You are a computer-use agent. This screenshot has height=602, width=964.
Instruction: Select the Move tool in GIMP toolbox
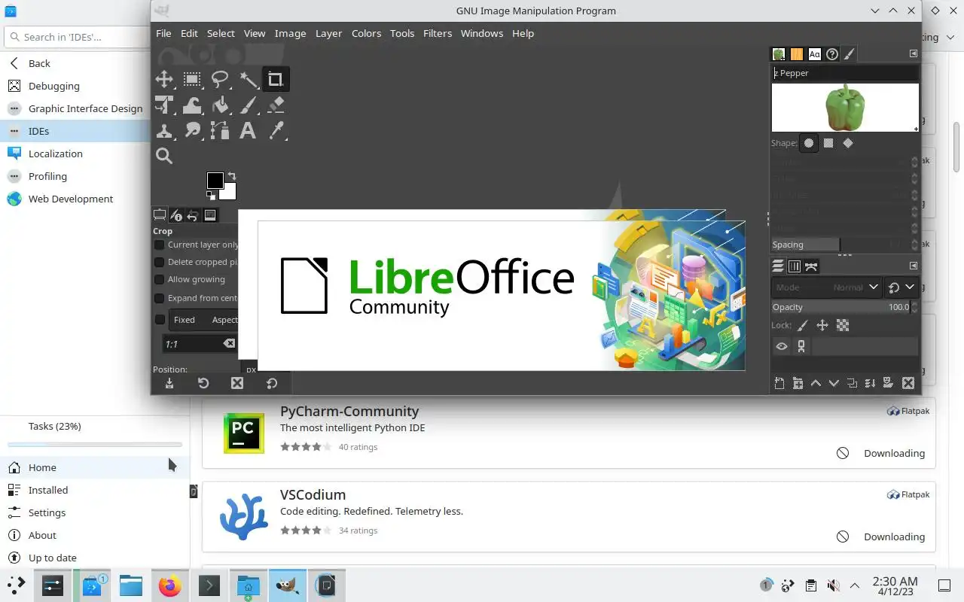click(164, 79)
